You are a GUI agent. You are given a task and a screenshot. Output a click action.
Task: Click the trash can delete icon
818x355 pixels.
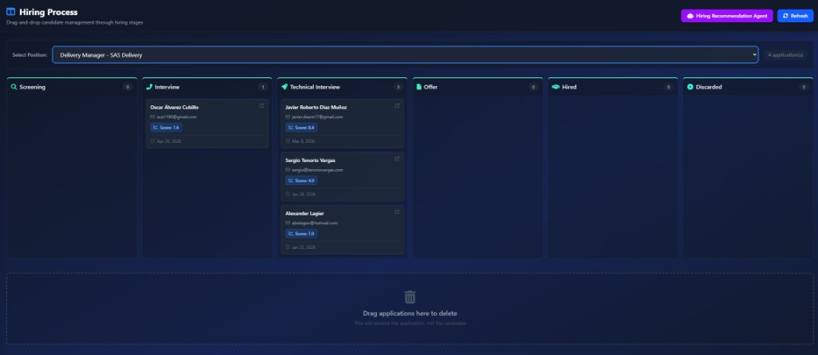click(410, 297)
